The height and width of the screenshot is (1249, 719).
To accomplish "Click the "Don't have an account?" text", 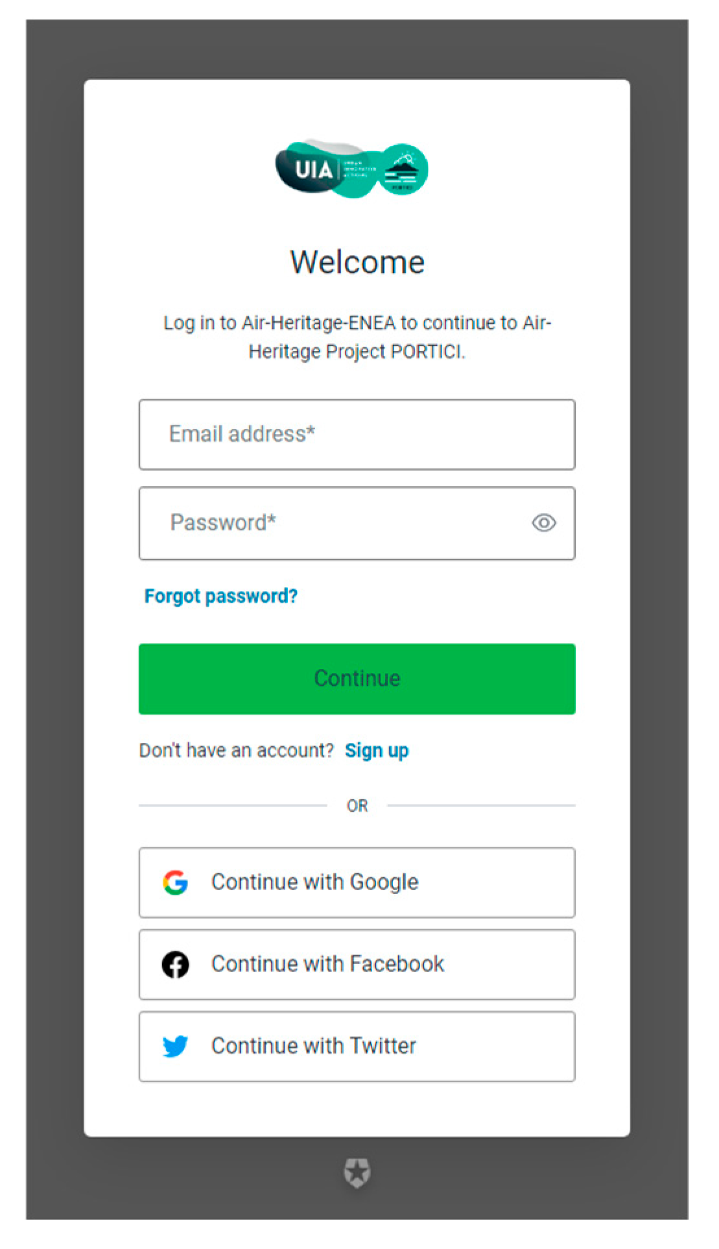I will 236,751.
